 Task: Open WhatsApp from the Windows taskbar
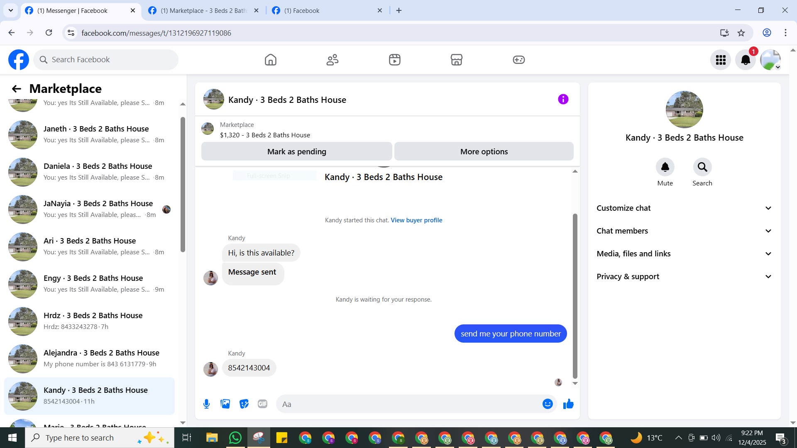coord(235,438)
